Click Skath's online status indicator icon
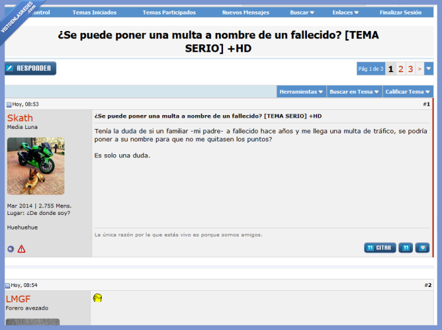Image resolution: width=442 pixels, height=330 pixels. (x=11, y=249)
